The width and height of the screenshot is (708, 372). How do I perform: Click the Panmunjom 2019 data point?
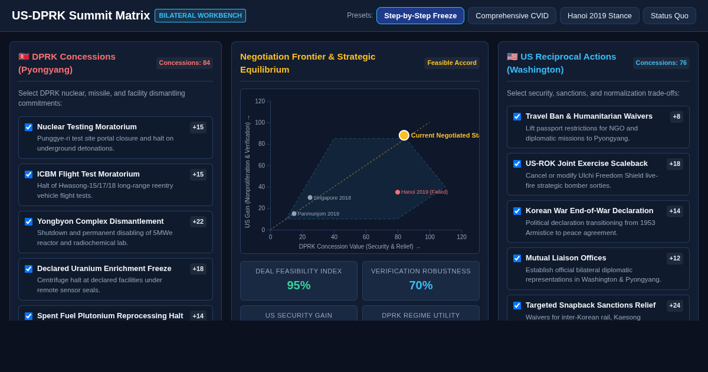coord(294,214)
